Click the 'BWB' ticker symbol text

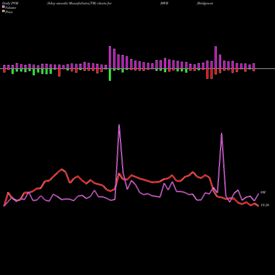click(x=164, y=3)
